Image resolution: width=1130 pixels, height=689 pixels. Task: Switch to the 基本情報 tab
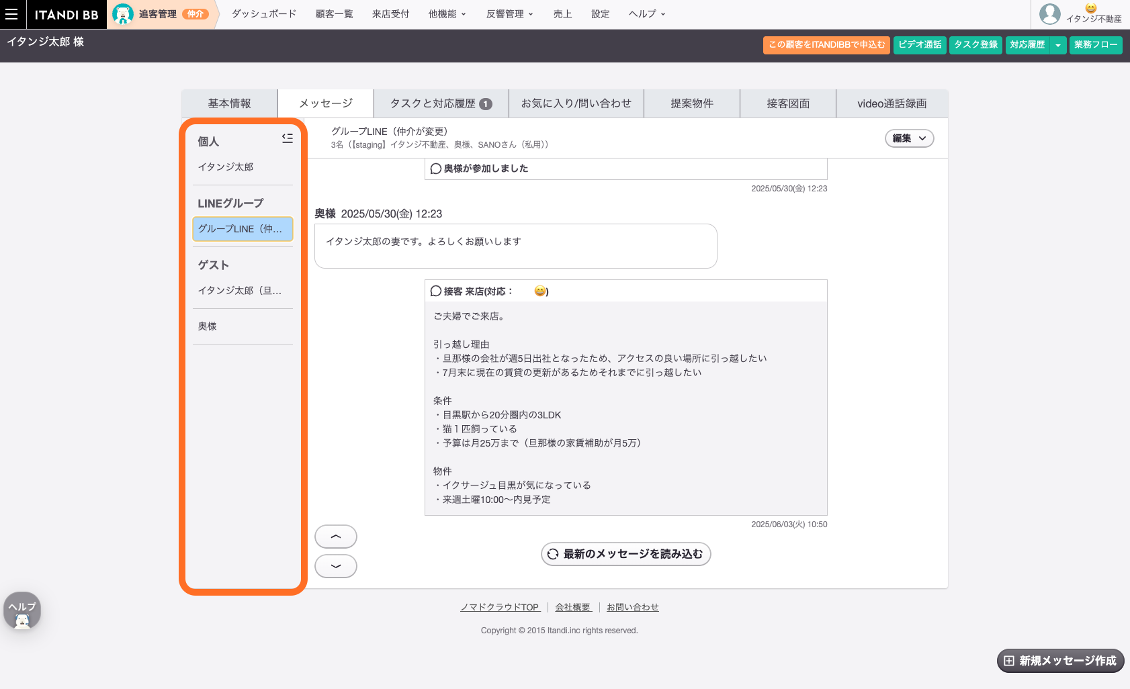229,103
